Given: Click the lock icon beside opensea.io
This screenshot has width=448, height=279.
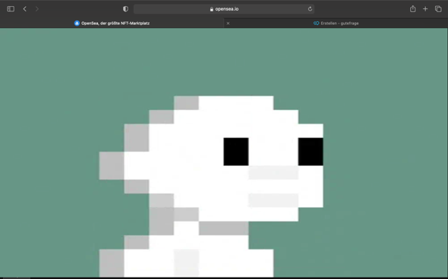Looking at the screenshot, I should (x=212, y=9).
